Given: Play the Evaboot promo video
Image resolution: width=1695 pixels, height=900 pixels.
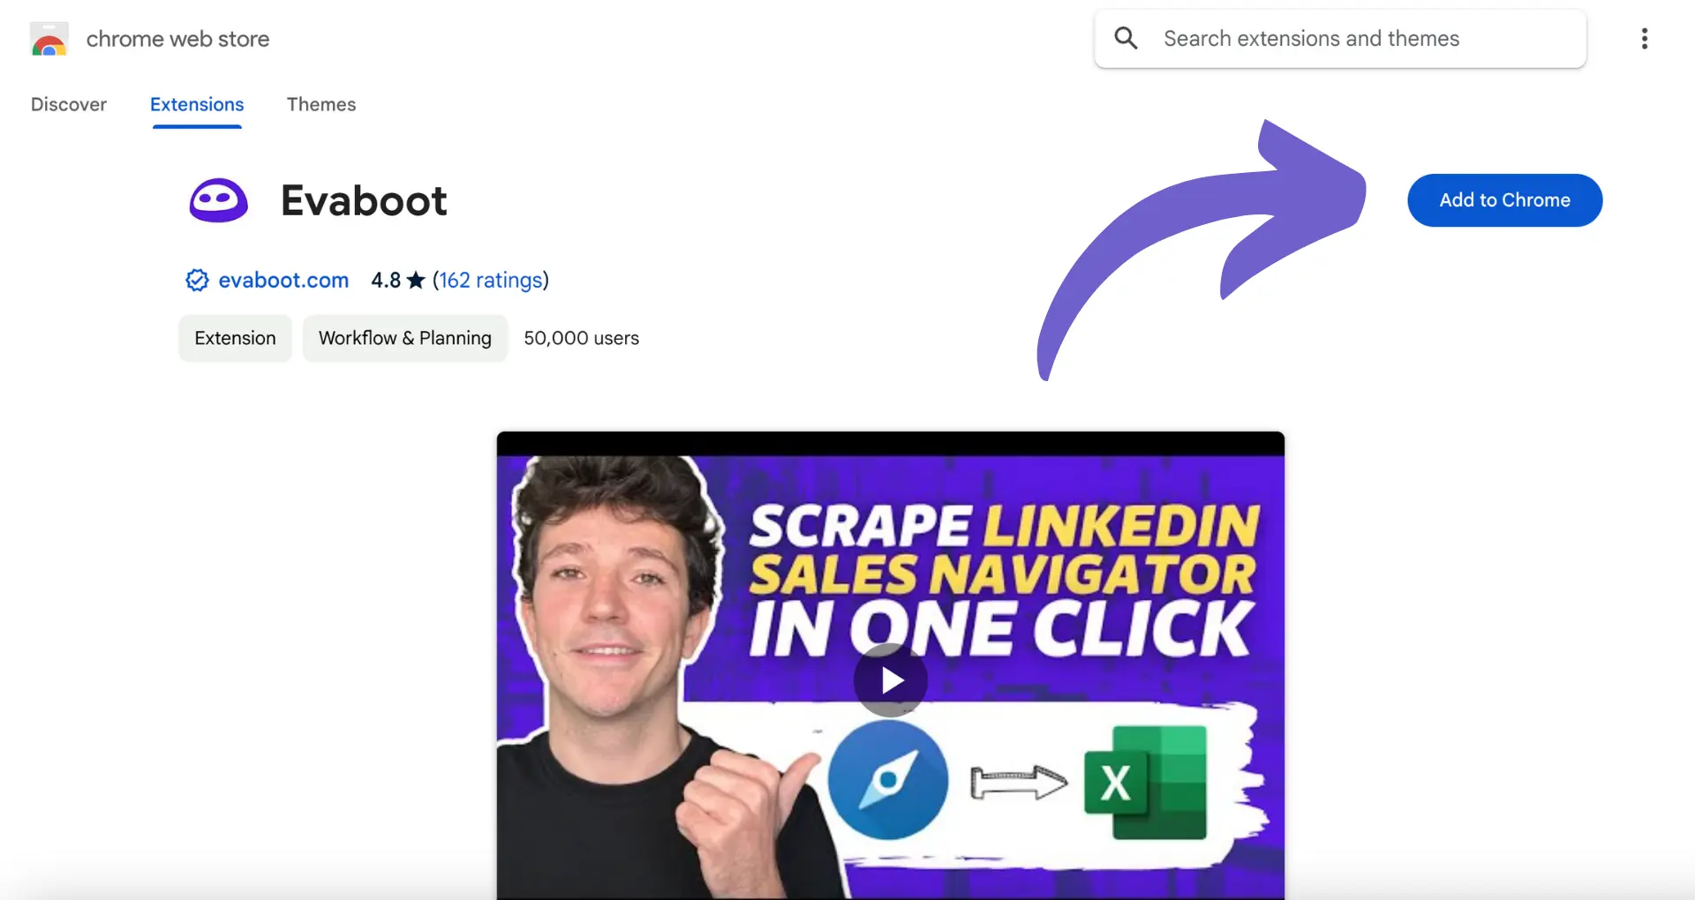Looking at the screenshot, I should (890, 680).
